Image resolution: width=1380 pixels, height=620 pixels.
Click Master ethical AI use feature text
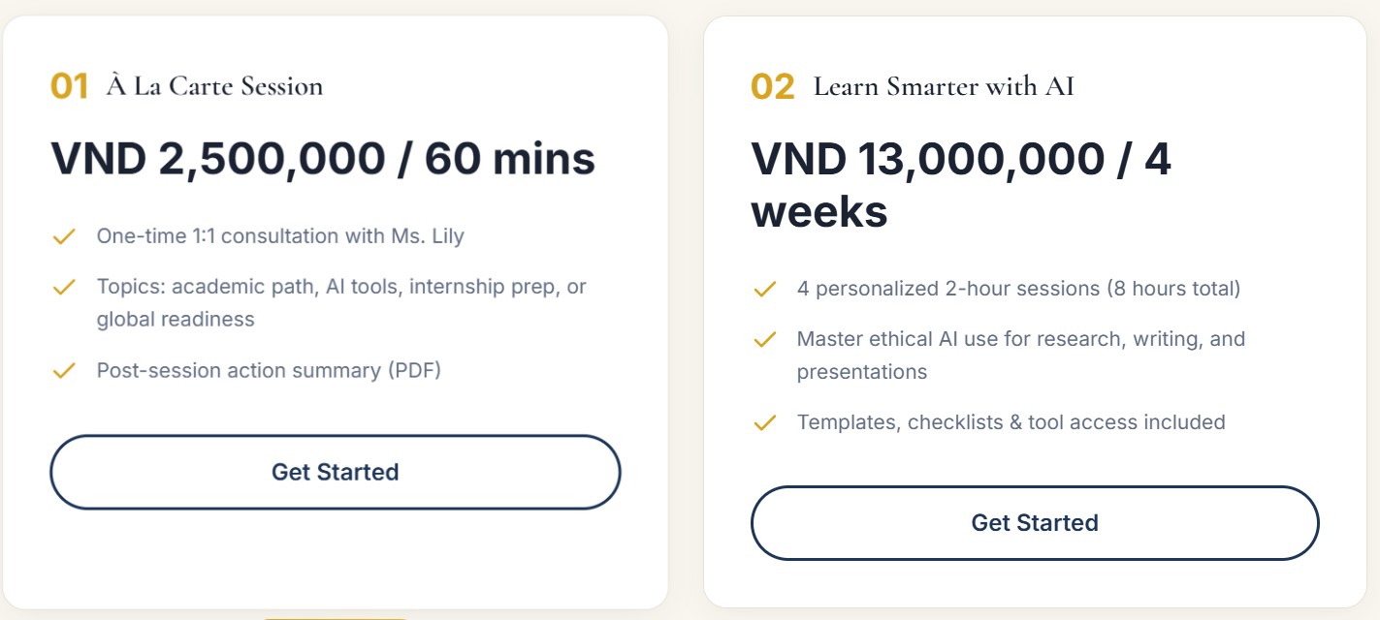coord(1020,355)
